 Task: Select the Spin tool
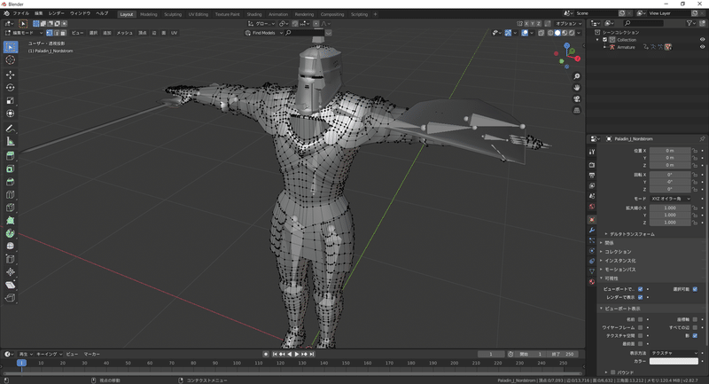click(11, 233)
